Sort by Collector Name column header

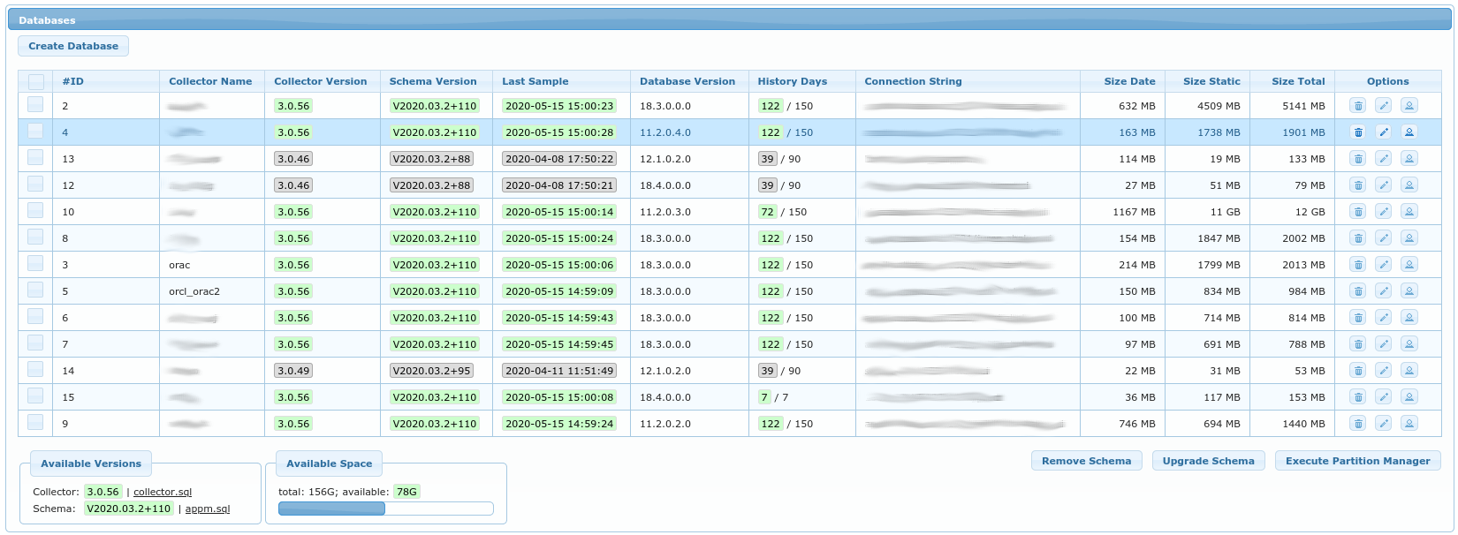click(210, 81)
